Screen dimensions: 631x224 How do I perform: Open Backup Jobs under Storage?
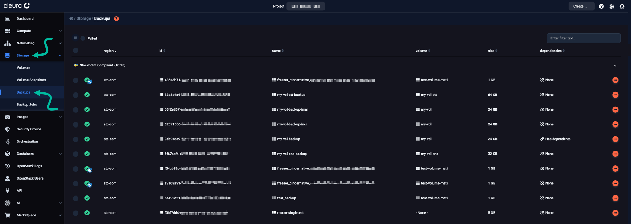click(x=27, y=105)
